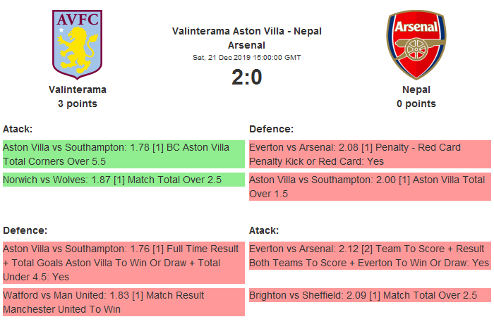Open Aston Villa To Win Or Draw + Total Under 4.5 bet

[123, 263]
